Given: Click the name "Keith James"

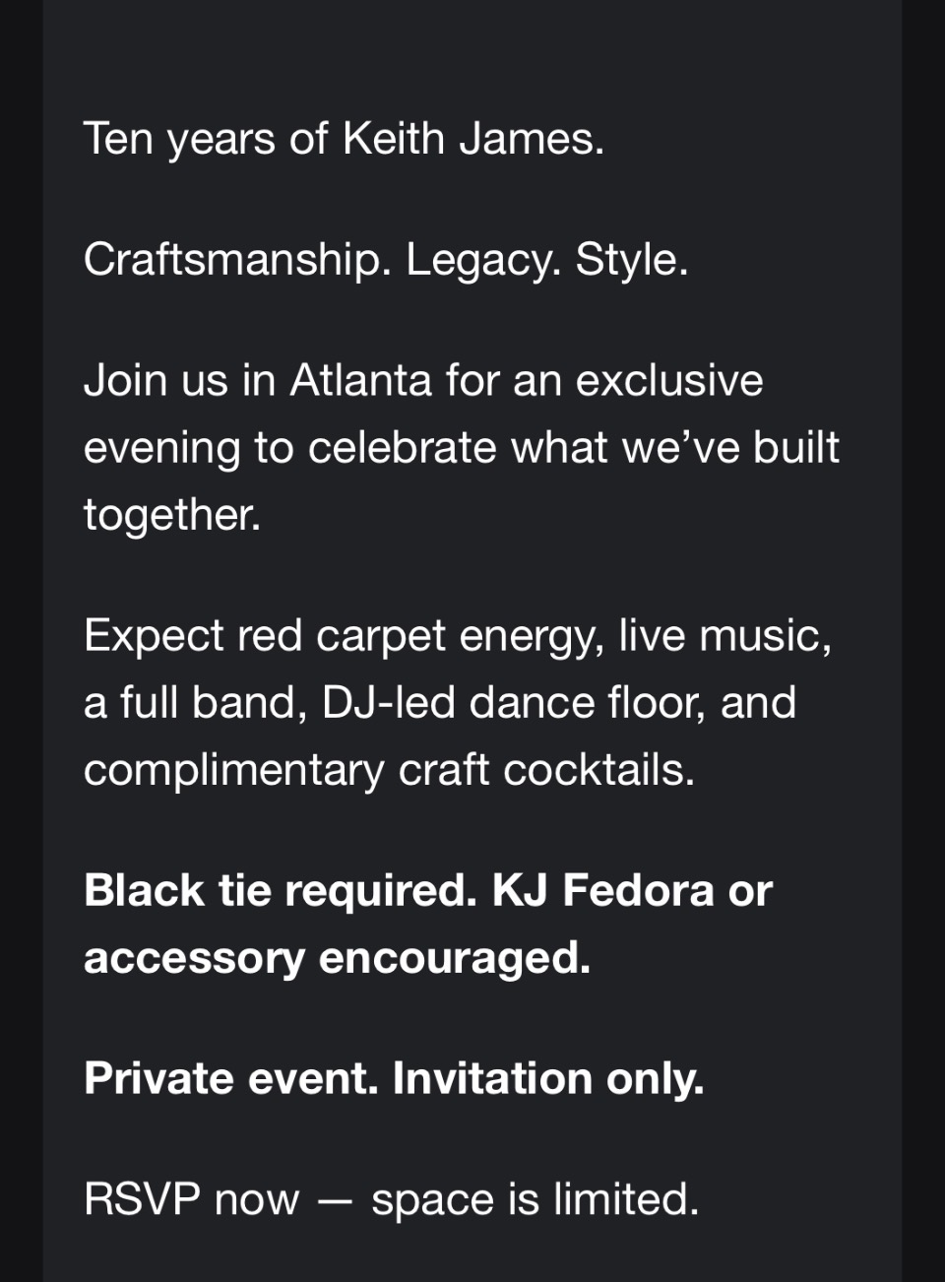Looking at the screenshot, I should point(472,139).
